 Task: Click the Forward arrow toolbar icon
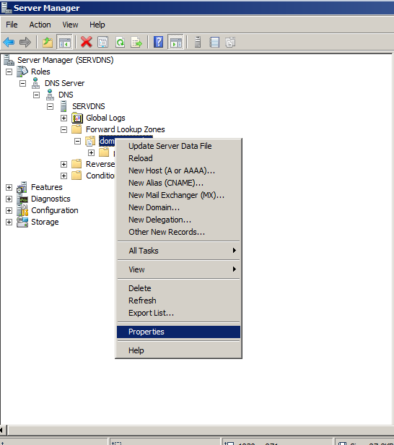(x=25, y=43)
